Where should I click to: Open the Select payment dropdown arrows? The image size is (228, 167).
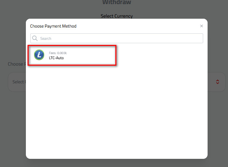click(217, 82)
